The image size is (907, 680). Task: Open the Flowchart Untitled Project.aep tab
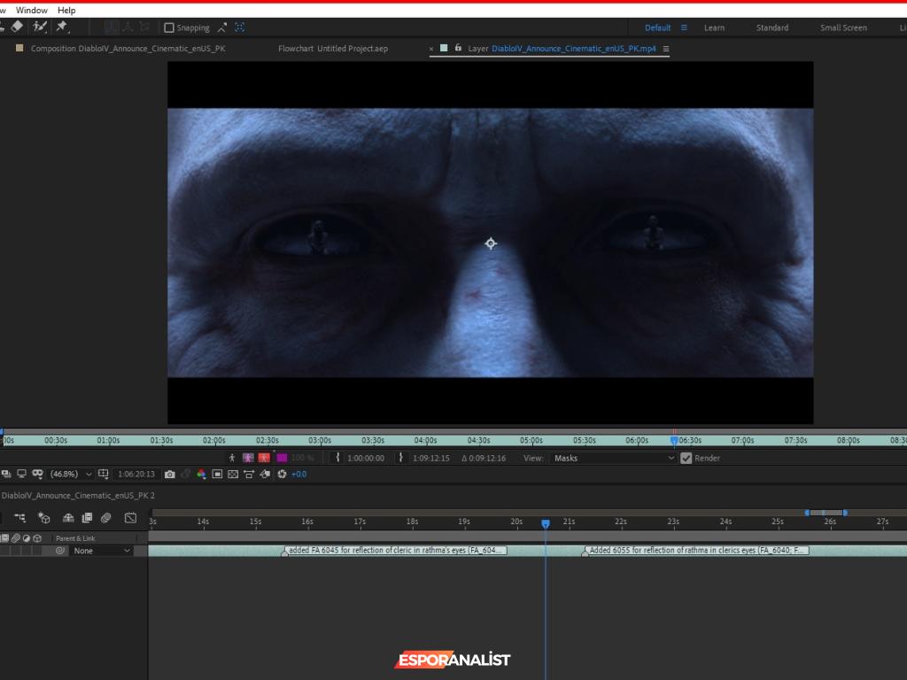(x=333, y=49)
